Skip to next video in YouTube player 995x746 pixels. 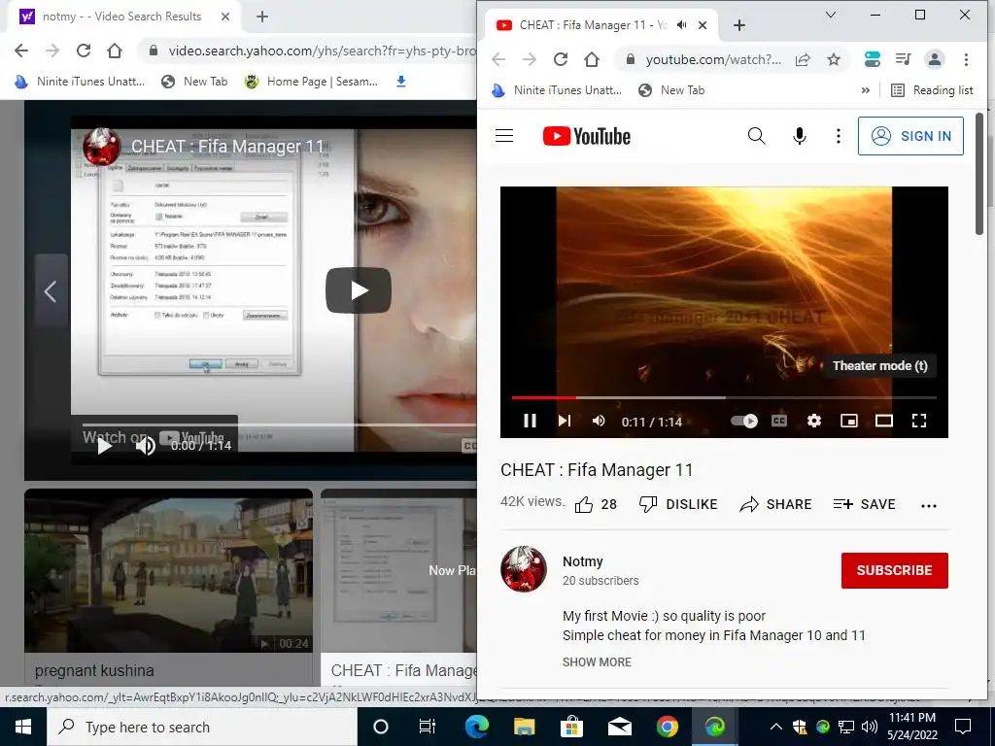coord(565,422)
